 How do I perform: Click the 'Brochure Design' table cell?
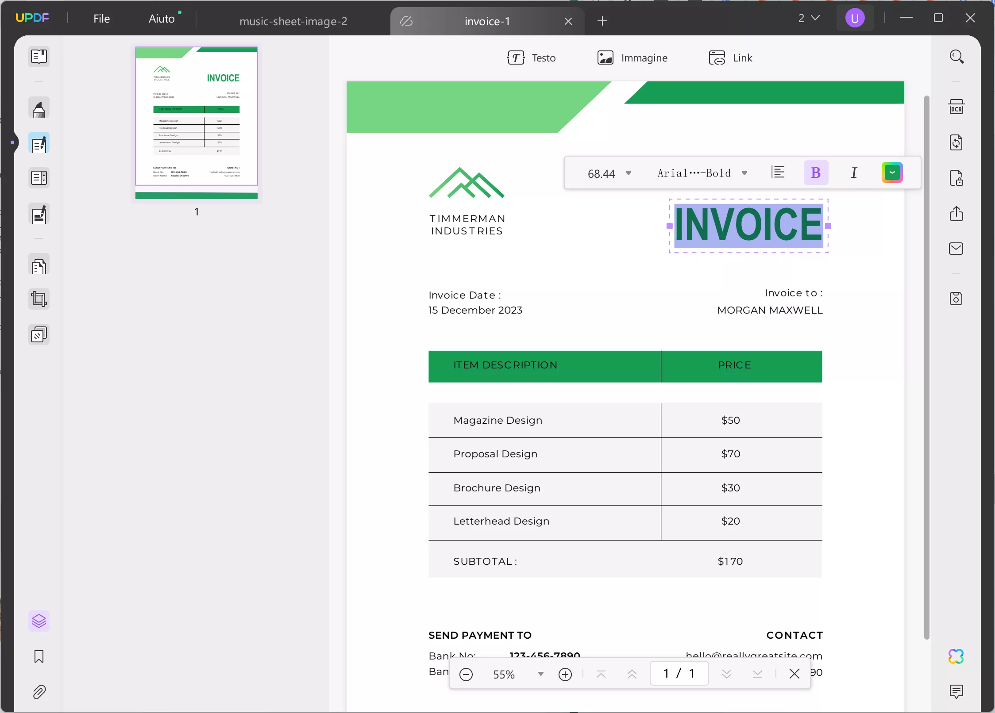coord(497,488)
